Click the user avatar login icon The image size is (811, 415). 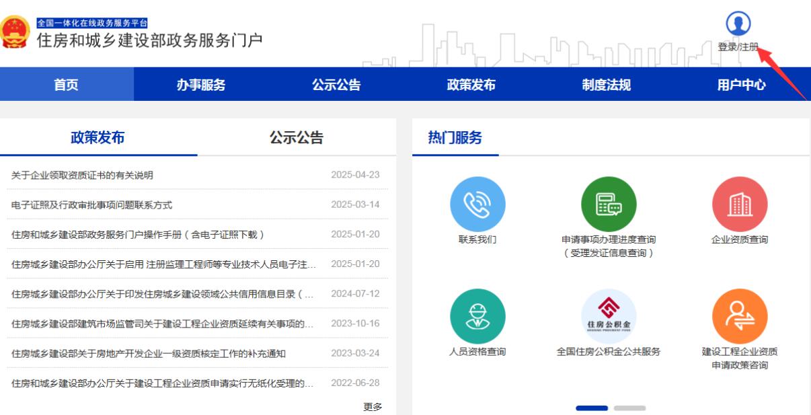click(738, 24)
